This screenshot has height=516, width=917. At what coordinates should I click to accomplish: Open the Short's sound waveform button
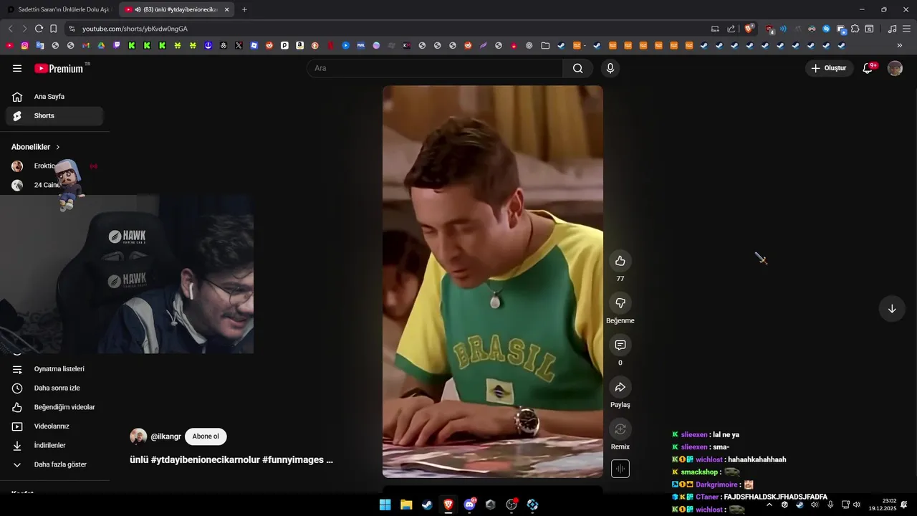click(x=620, y=469)
